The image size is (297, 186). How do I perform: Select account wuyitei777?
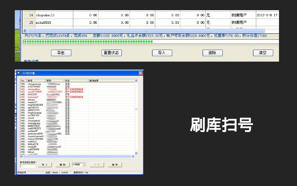coord(32,102)
